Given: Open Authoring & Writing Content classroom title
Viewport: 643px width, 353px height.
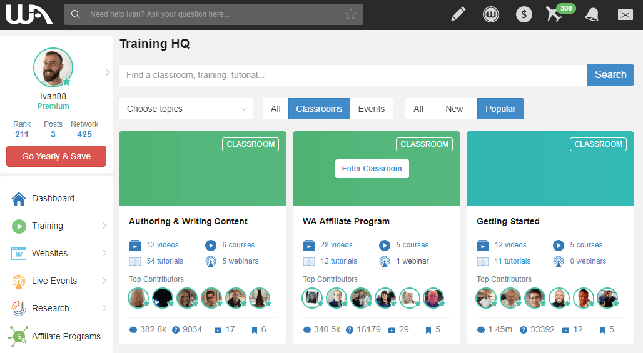Looking at the screenshot, I should (188, 222).
